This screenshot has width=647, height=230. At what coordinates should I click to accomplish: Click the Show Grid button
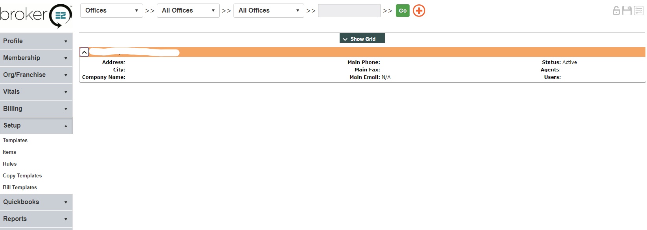point(362,38)
